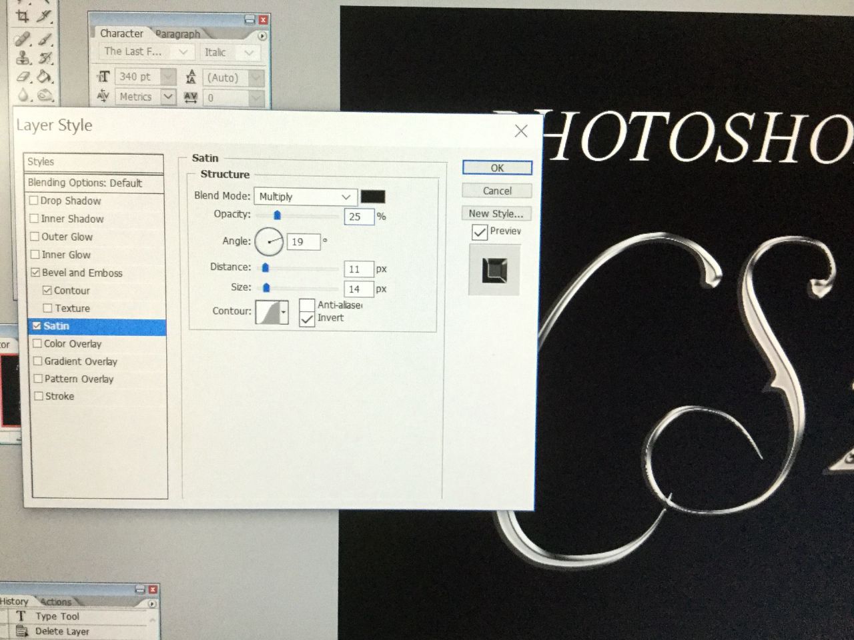Enable the Inner Glow checkbox
This screenshot has height=640, width=854.
click(x=35, y=254)
